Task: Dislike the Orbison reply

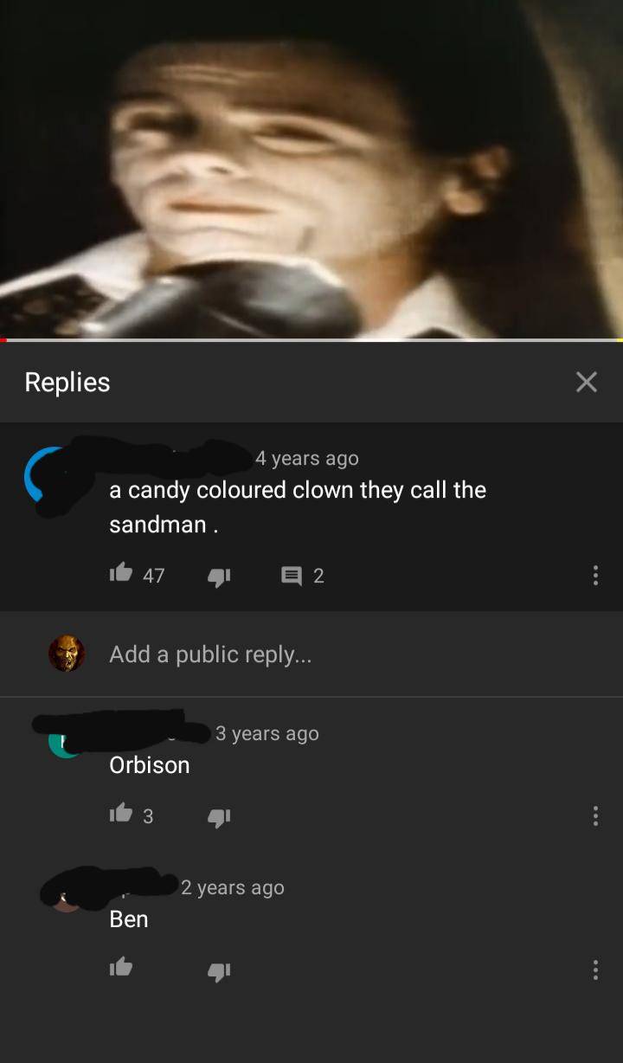Action: [x=219, y=816]
